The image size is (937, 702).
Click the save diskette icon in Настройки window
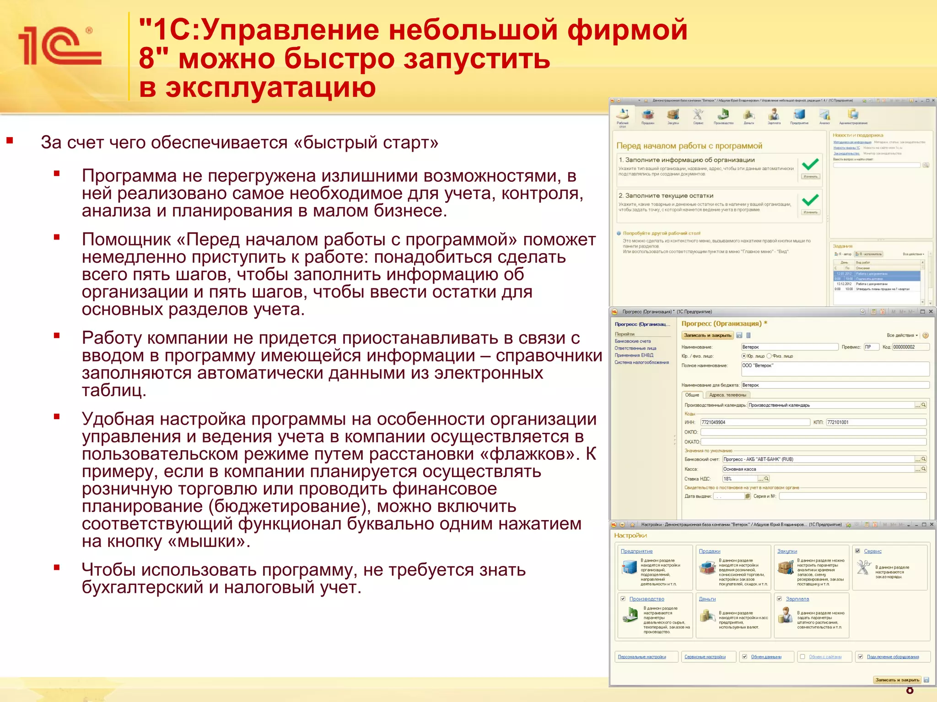point(926,680)
